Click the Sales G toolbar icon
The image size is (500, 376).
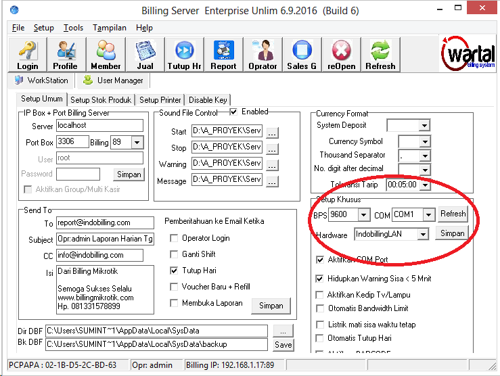302,54
